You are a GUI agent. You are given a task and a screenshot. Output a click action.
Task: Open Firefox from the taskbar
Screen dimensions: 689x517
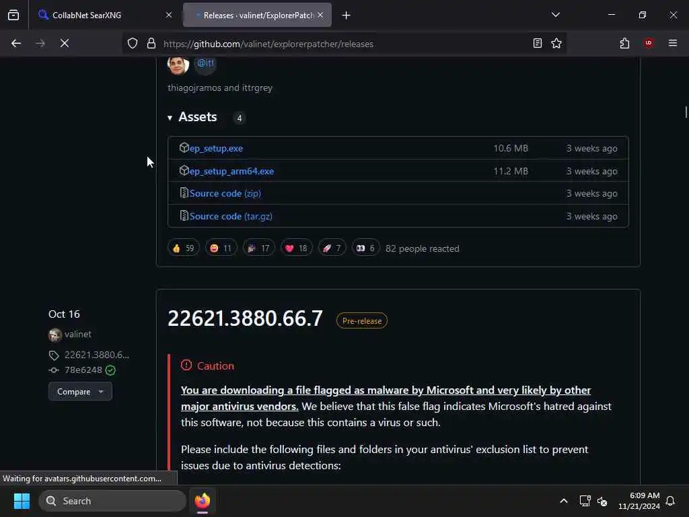(x=203, y=501)
